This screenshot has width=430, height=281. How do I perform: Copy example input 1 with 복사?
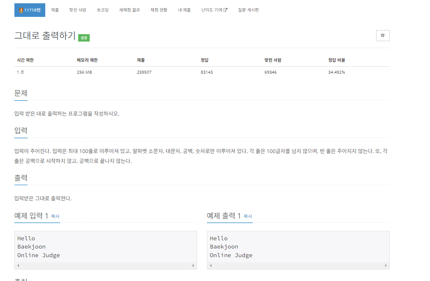[x=55, y=216]
